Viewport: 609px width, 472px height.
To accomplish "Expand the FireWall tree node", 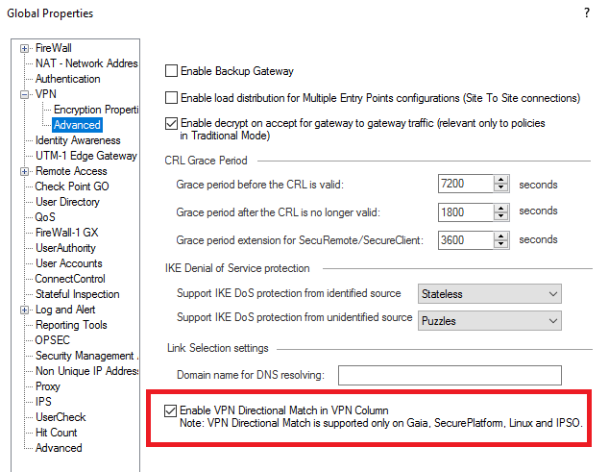I will click(24, 49).
